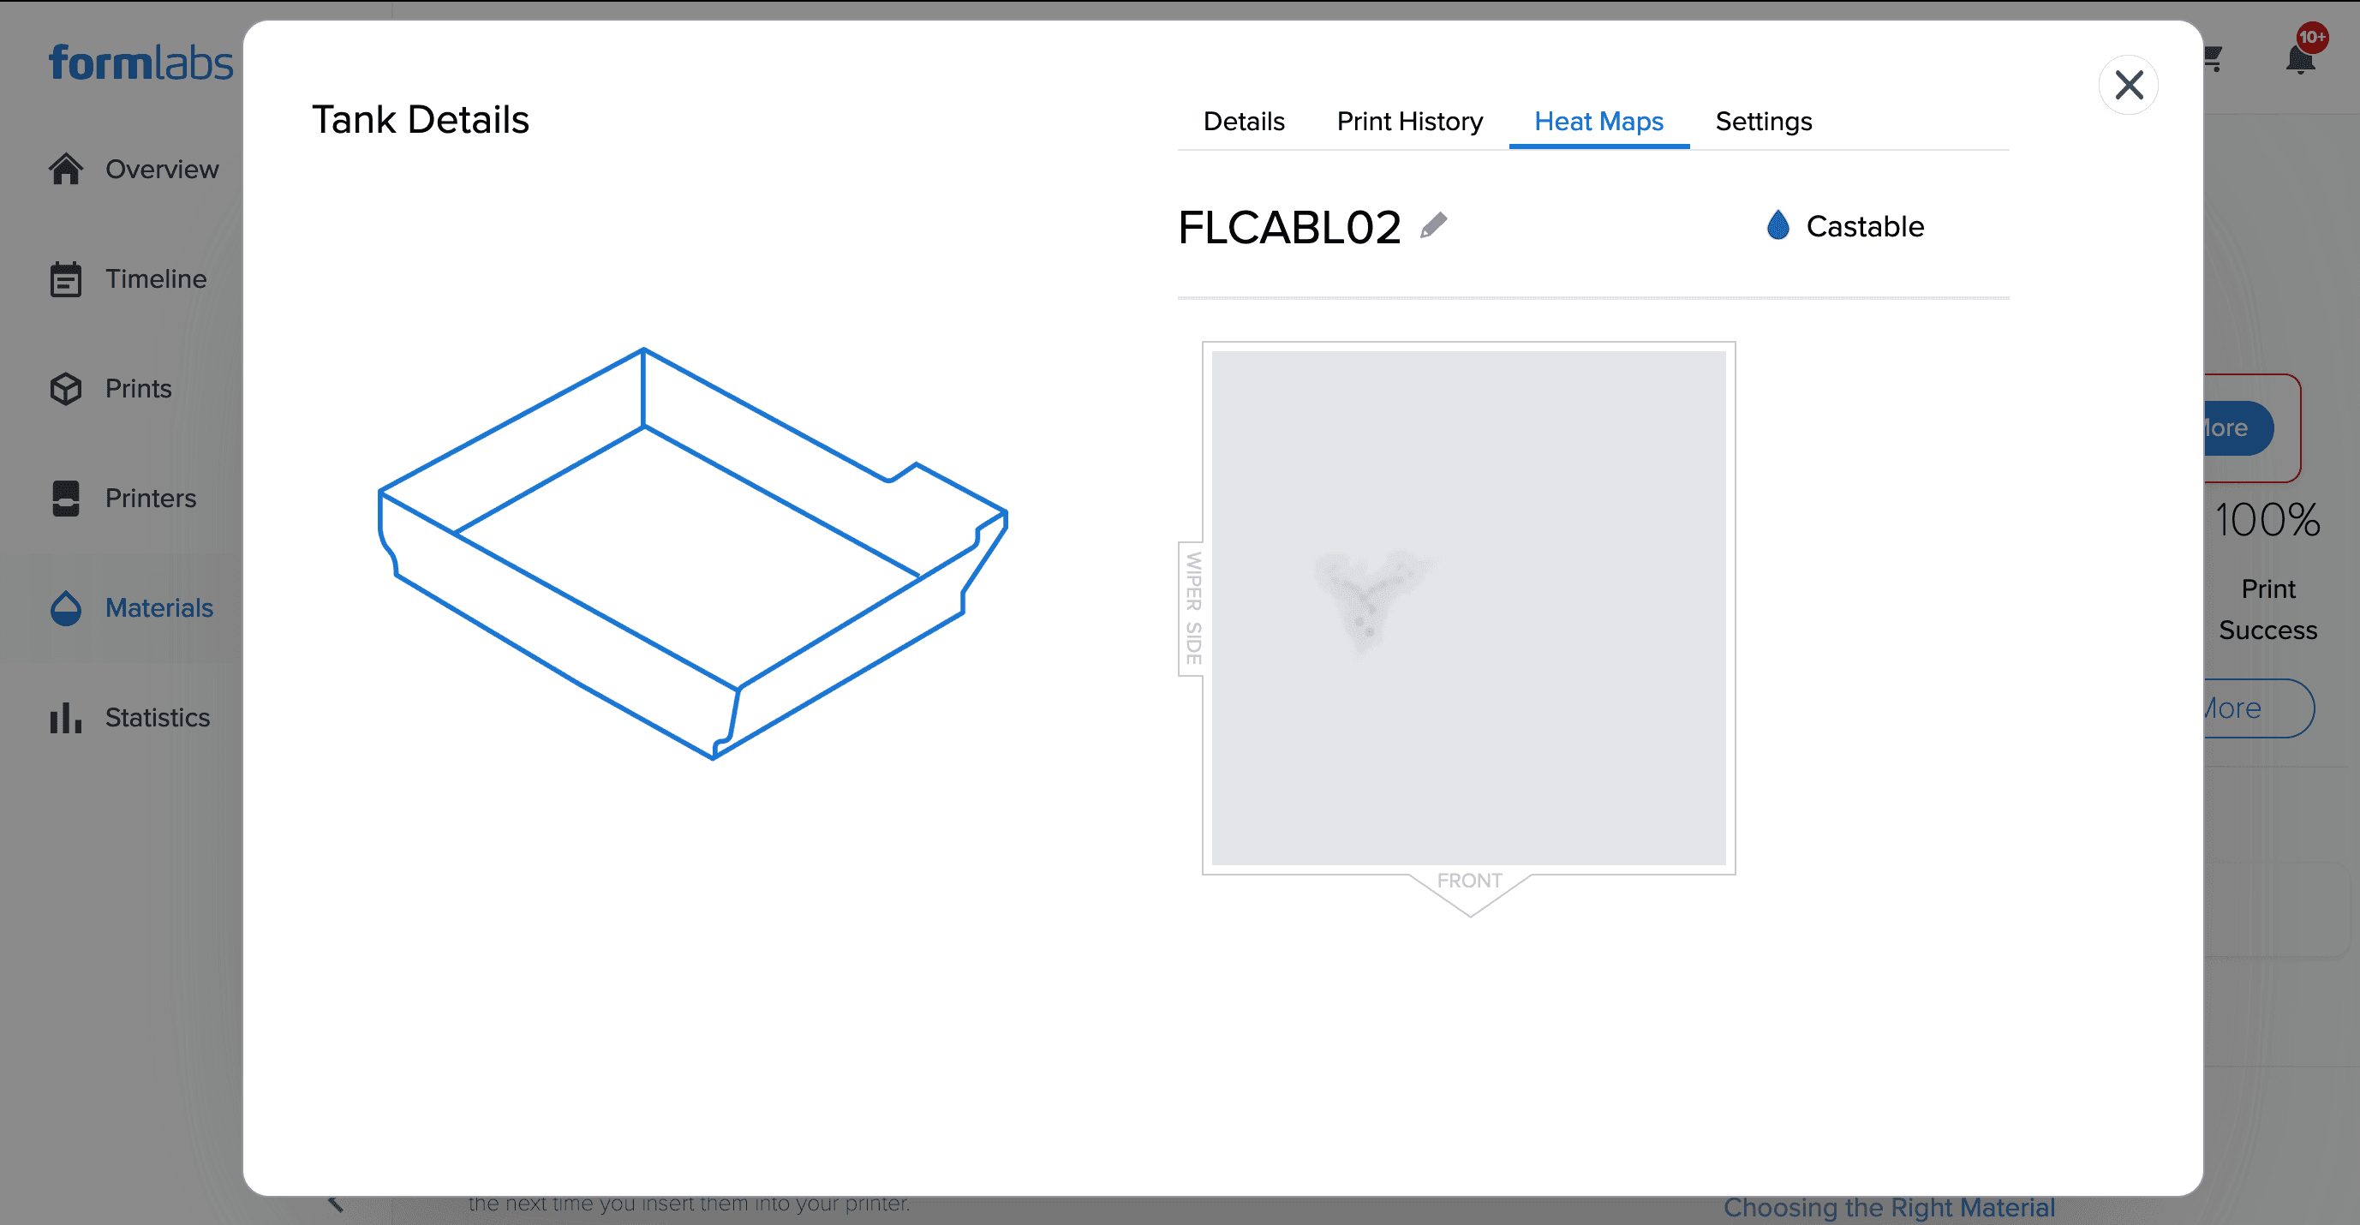The height and width of the screenshot is (1225, 2360).
Task: Select the Heat Maps tab
Action: pyautogui.click(x=1598, y=121)
